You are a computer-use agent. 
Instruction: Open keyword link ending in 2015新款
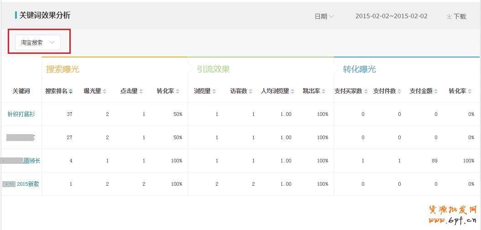27,184
